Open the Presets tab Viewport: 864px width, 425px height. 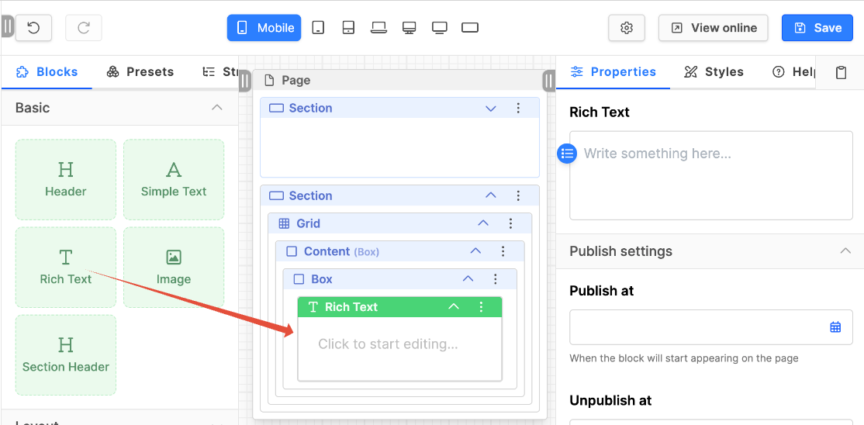click(x=140, y=71)
